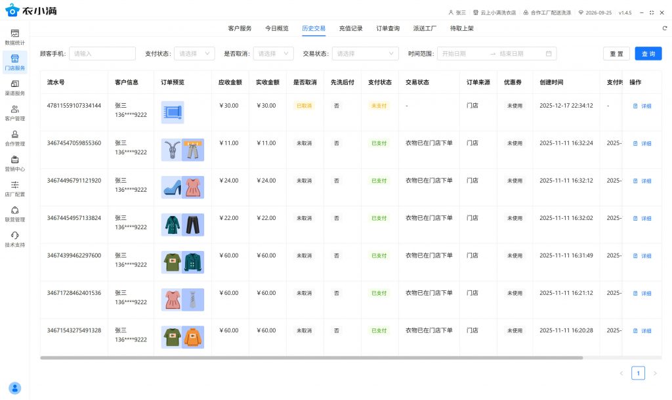Click the shoe and dress order thumbnail
This screenshot has width=672, height=400.
182,187
